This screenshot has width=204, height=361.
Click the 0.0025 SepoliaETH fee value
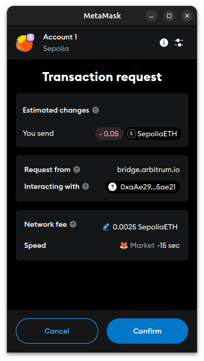[x=145, y=227]
